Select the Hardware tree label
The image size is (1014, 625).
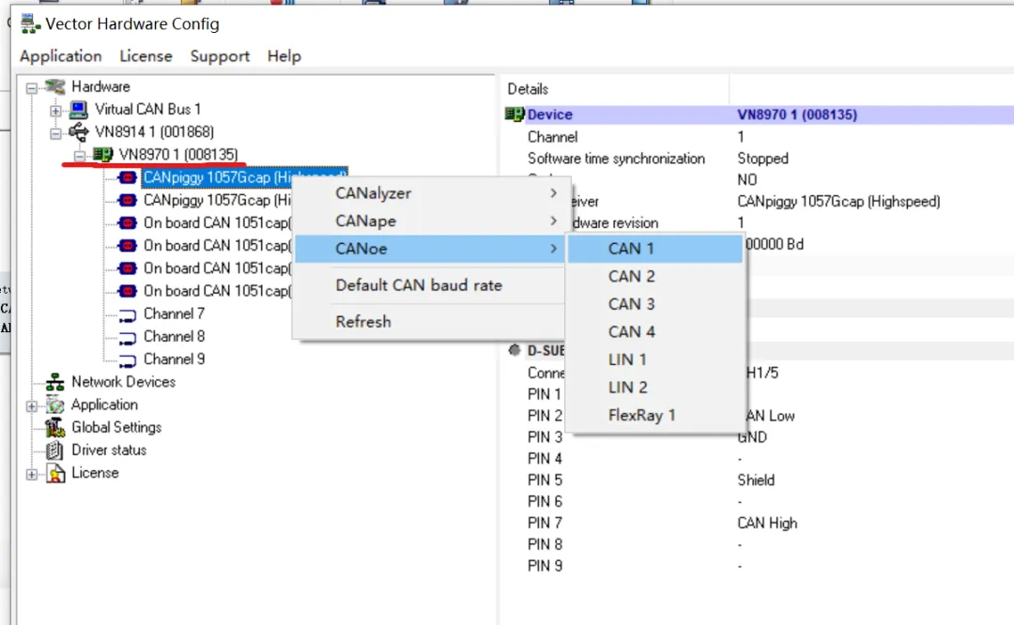coord(100,86)
